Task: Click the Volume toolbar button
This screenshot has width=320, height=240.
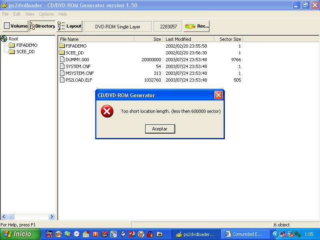Action: [16, 26]
